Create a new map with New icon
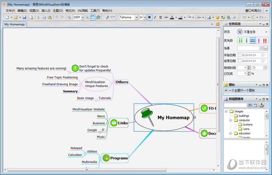This screenshot has height=175, width=272. (7, 17)
